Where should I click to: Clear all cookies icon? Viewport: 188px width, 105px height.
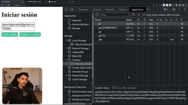133,15
